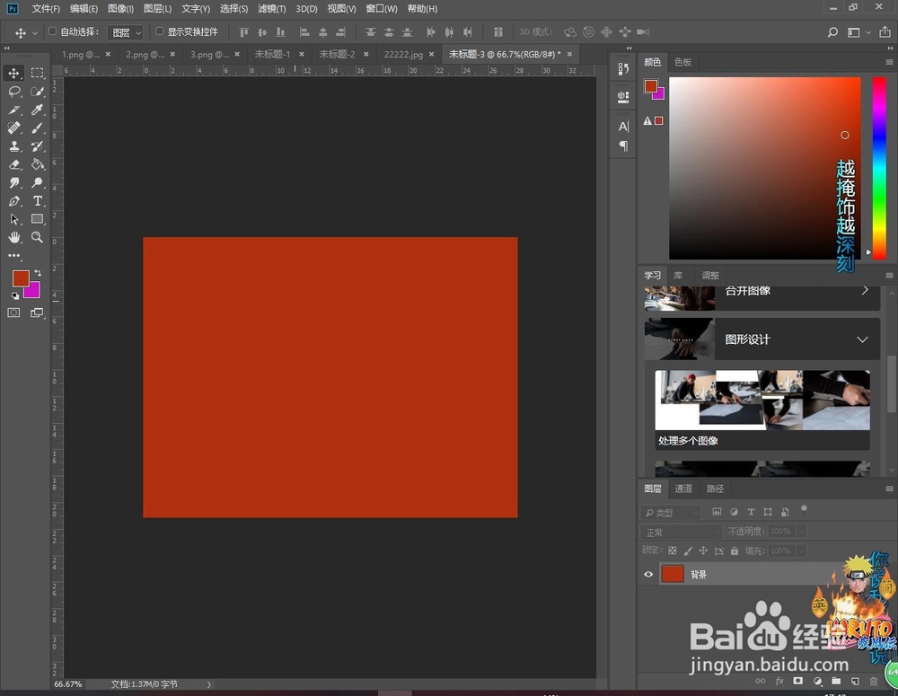Change the screen mode
Screen dimensions: 898x696
point(37,313)
